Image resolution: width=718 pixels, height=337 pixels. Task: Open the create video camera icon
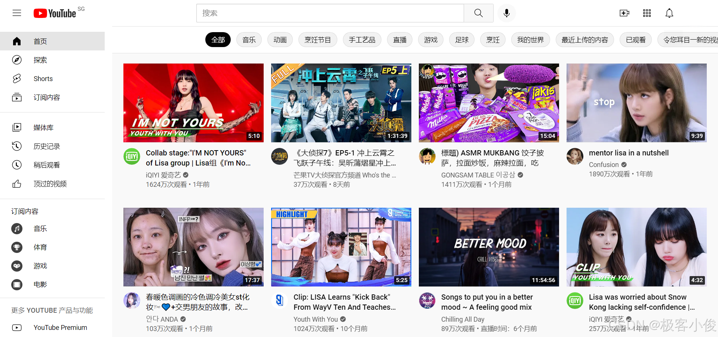[625, 13]
